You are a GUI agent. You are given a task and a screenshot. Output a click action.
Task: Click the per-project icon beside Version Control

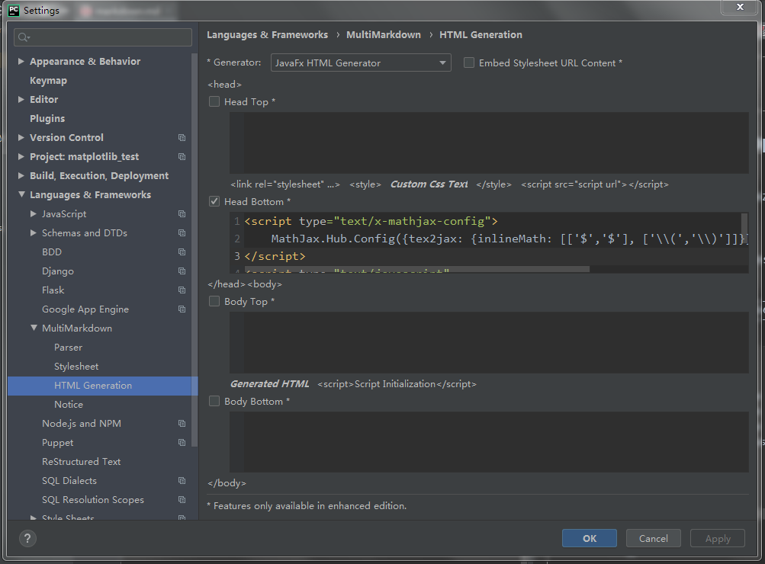tap(182, 137)
